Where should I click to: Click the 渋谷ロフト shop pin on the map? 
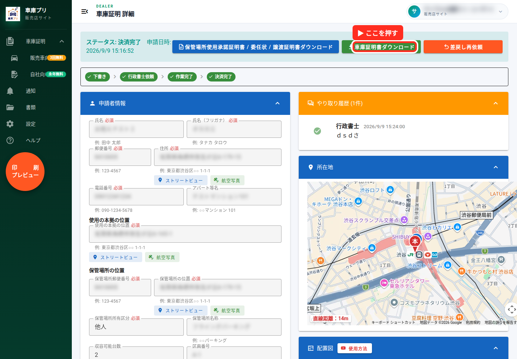point(391,190)
